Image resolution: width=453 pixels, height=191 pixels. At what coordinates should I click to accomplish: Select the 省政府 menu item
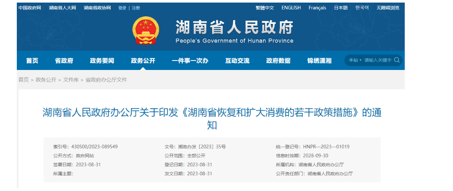(64, 61)
